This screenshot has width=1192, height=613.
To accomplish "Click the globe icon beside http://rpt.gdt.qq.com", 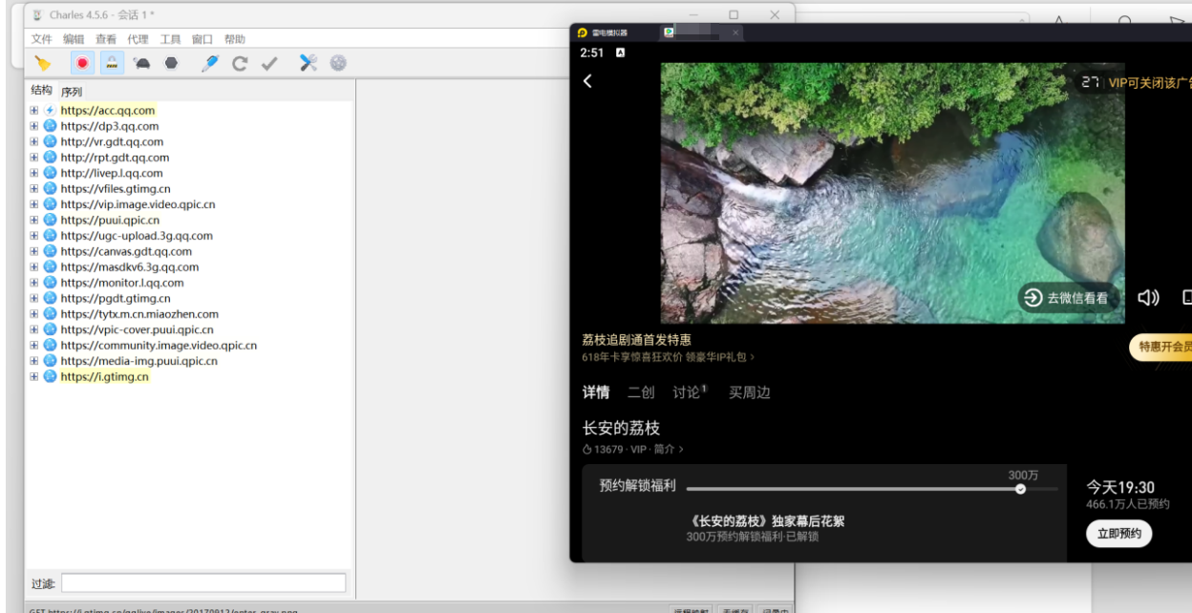I will pos(50,158).
